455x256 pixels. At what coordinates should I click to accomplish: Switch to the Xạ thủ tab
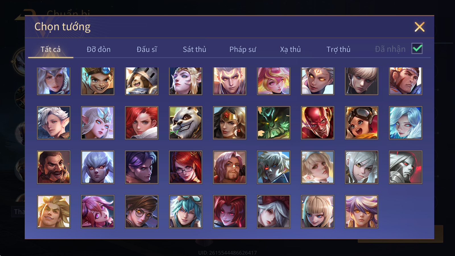pyautogui.click(x=290, y=49)
